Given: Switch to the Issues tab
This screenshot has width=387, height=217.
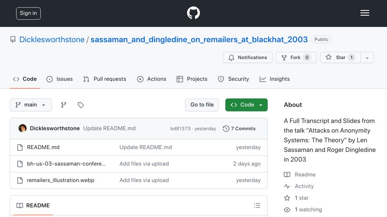Looking at the screenshot, I should [60, 79].
